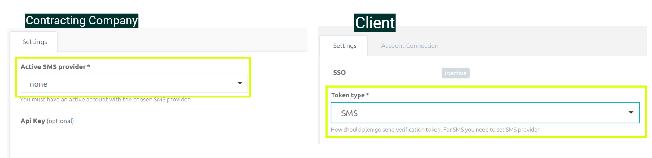Image resolution: width=652 pixels, height=158 pixels.
Task: Open the Active SMS provider dropdown
Action: (x=134, y=83)
